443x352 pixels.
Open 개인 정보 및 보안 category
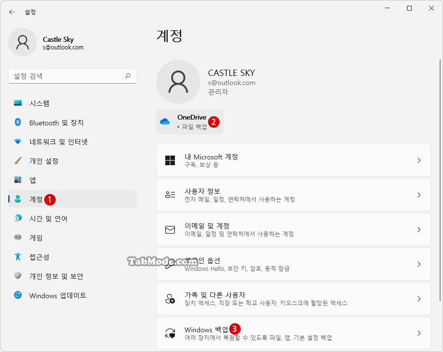pyautogui.click(x=73, y=276)
